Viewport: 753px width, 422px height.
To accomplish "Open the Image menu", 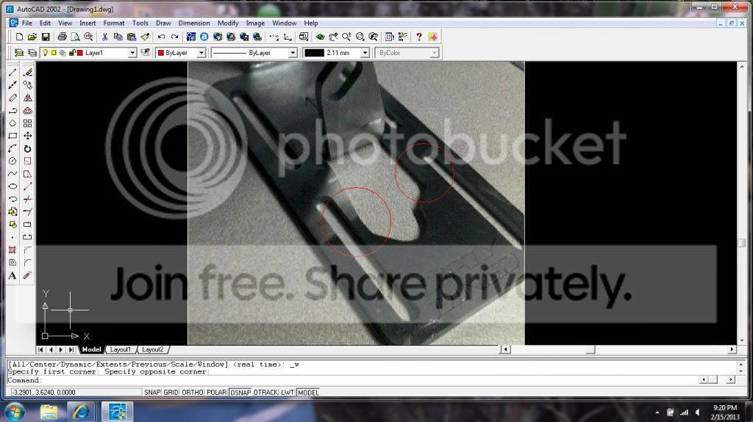I will click(x=255, y=23).
